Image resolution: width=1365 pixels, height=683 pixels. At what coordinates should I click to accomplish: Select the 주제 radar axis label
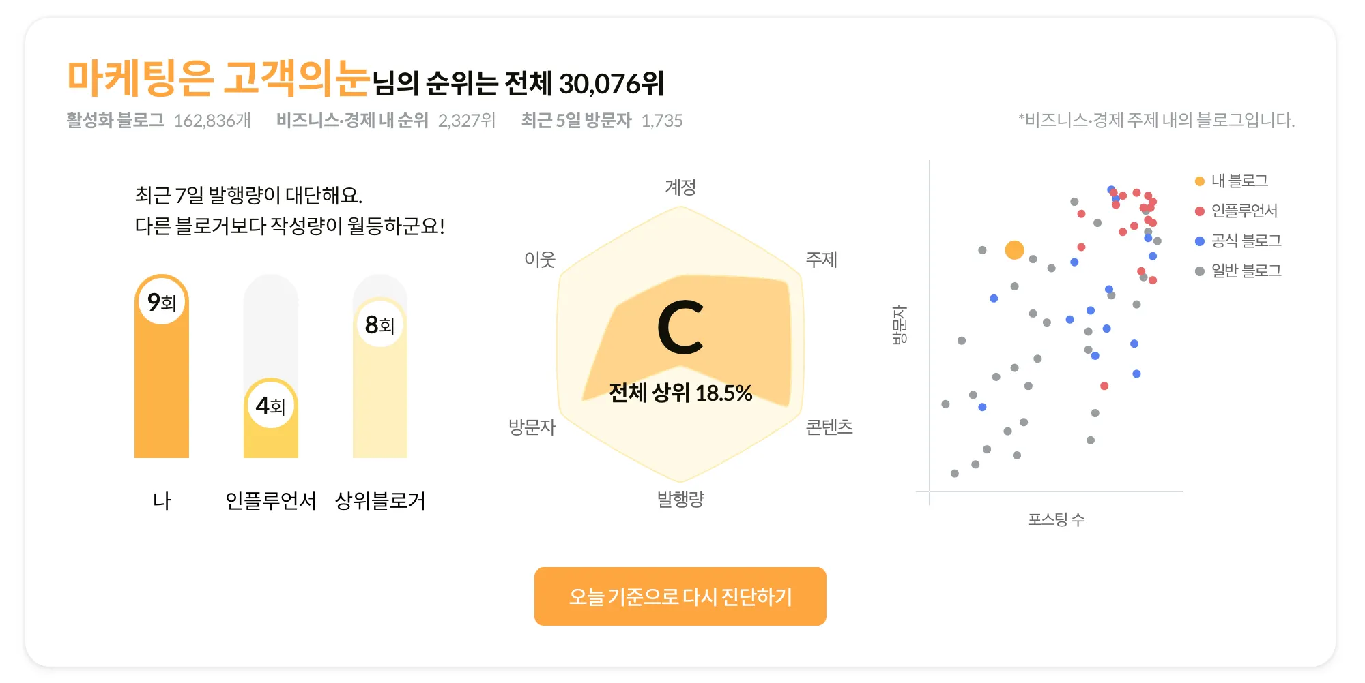coord(821,260)
